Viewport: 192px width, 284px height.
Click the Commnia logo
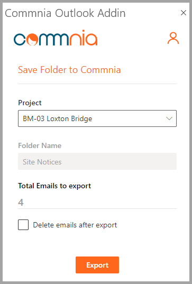(56, 38)
